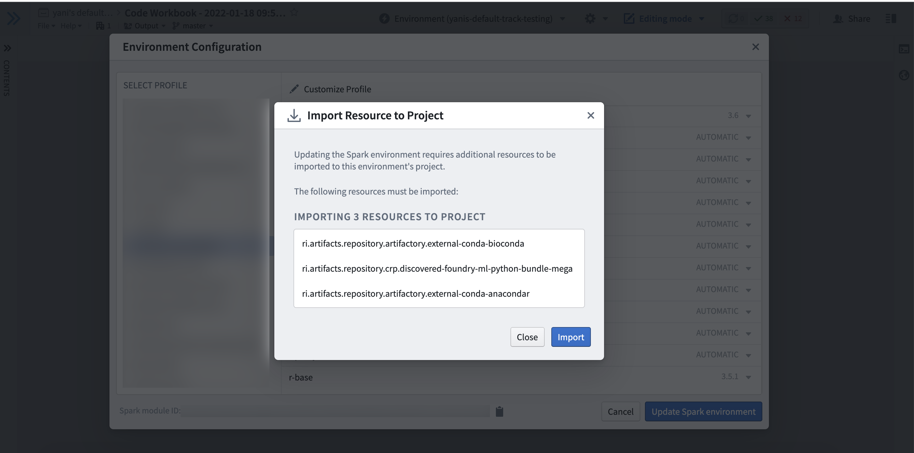This screenshot has height=453, width=914.
Task: Click the Code Workbook title
Action: 205,13
